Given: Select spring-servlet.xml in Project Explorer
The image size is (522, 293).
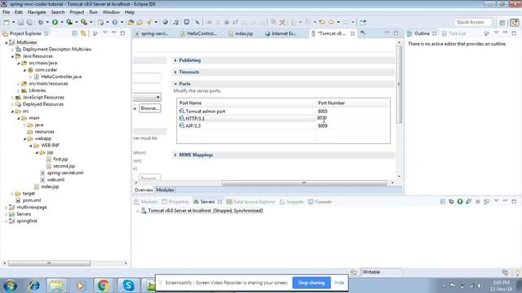Looking at the screenshot, I should point(65,173).
